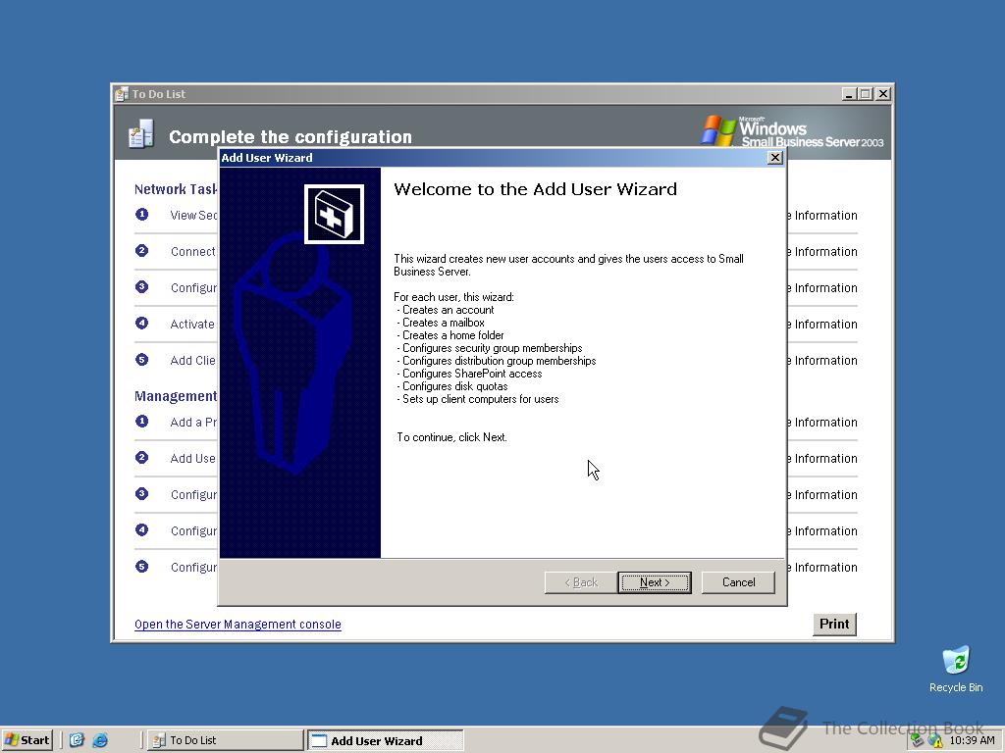Click the 10:39 AM system clock
This screenshot has height=753, width=1005.
tap(972, 740)
